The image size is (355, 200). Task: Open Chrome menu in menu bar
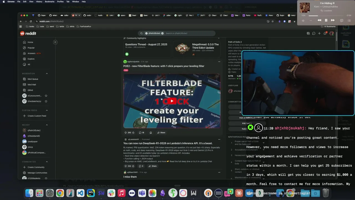[11, 2]
